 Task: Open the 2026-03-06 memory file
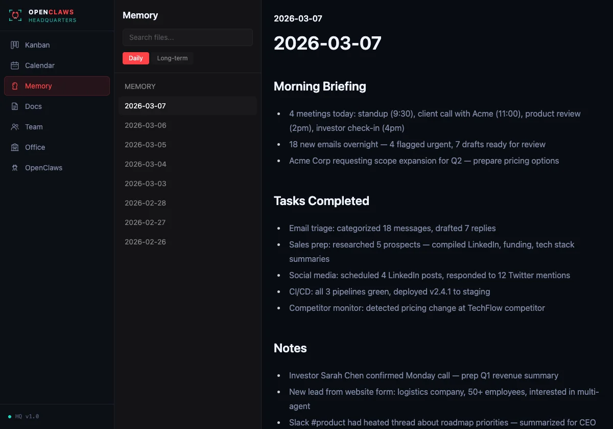[187, 125]
